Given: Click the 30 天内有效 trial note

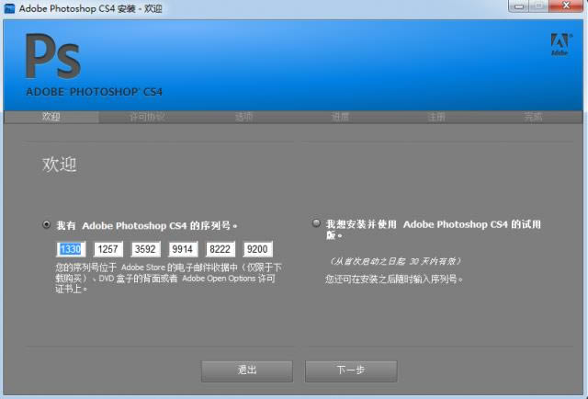Looking at the screenshot, I should [x=395, y=261].
